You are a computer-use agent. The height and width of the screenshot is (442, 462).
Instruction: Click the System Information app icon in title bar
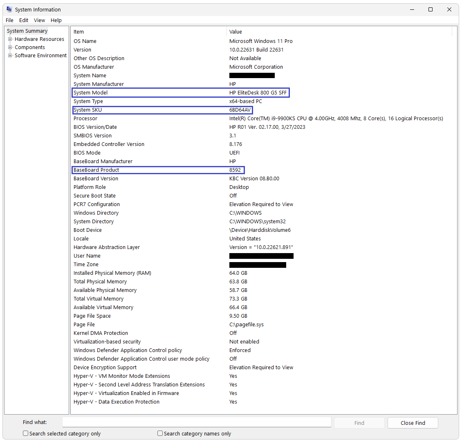pos(9,9)
